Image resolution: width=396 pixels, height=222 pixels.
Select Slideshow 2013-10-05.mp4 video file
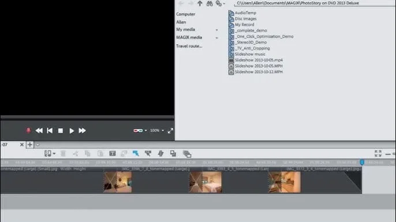click(x=256, y=60)
